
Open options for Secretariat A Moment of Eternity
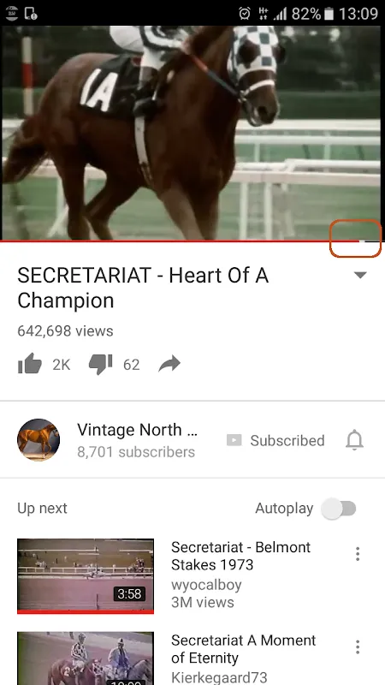(x=358, y=647)
